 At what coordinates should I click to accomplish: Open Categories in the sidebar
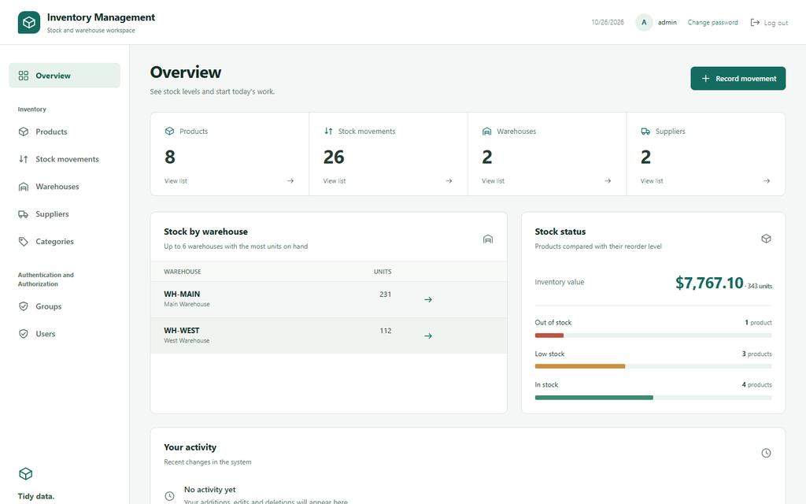click(65, 241)
